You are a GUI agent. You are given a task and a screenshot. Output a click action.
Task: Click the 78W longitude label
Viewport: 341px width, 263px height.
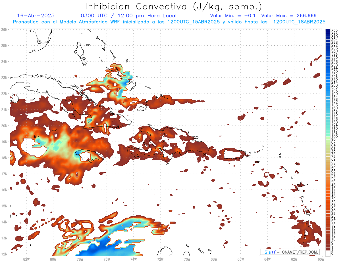click(80, 259)
